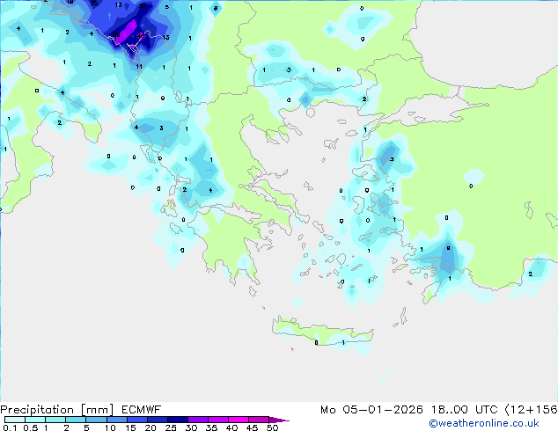Pick the 10–15 mm legend color swatch
Viewport: 558px width, 431px height.
117,420
